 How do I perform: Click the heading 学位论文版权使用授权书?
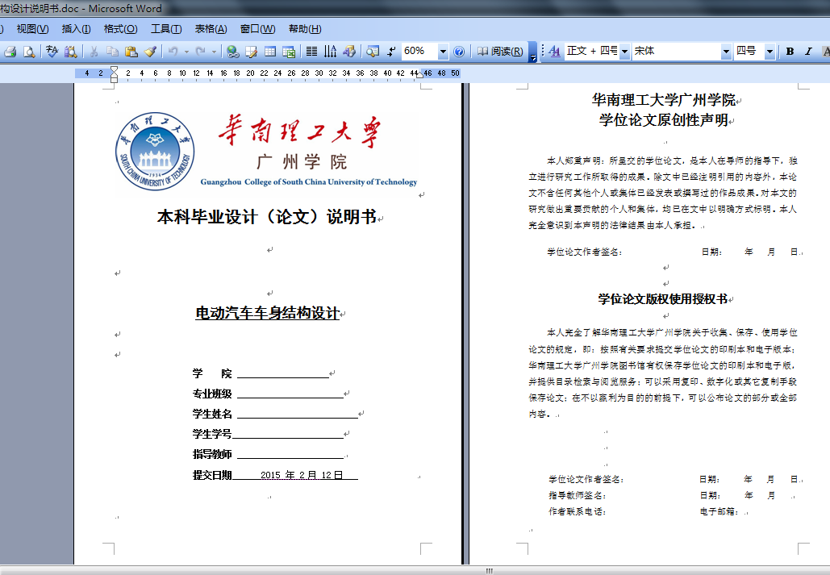(x=663, y=299)
